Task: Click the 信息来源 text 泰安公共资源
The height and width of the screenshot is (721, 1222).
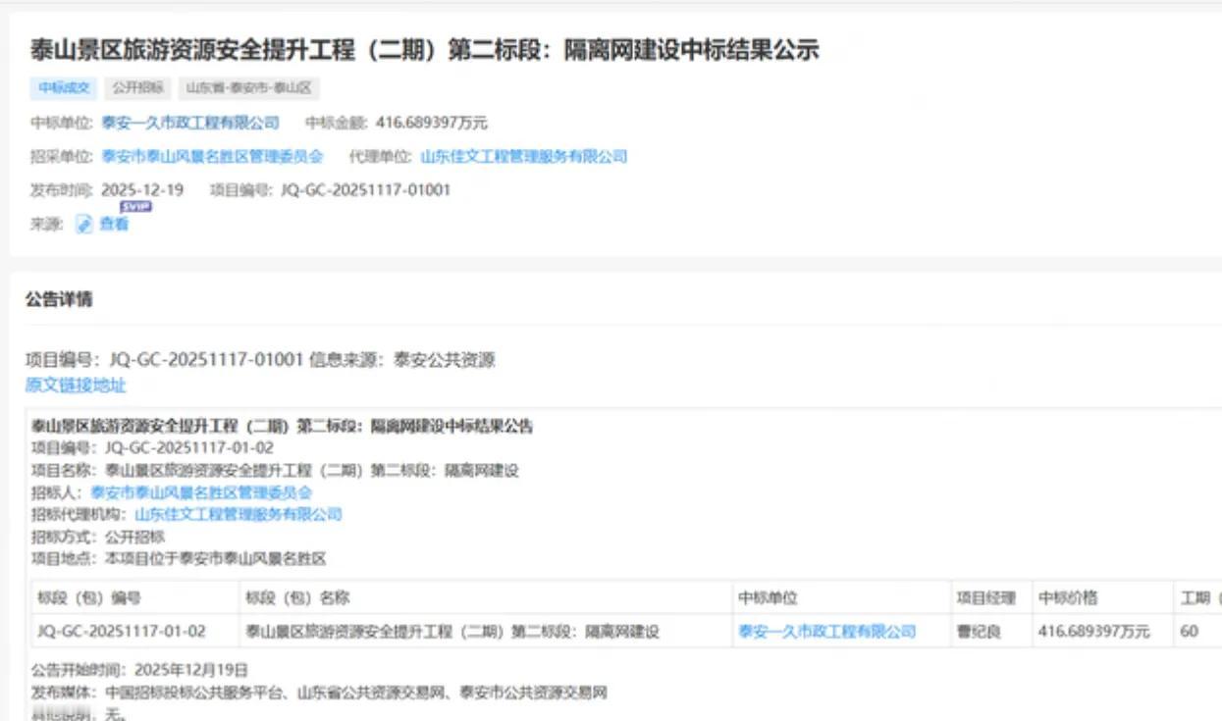Action: 445,360
